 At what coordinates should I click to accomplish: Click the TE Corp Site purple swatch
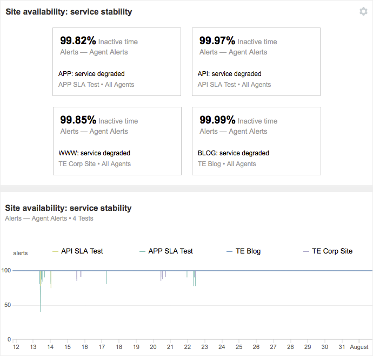(x=307, y=251)
